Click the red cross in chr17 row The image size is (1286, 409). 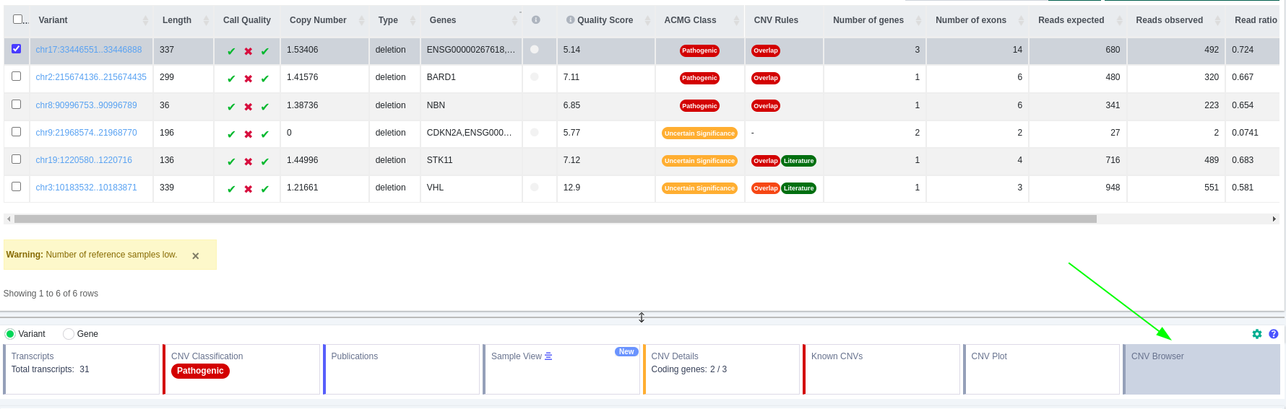click(248, 51)
